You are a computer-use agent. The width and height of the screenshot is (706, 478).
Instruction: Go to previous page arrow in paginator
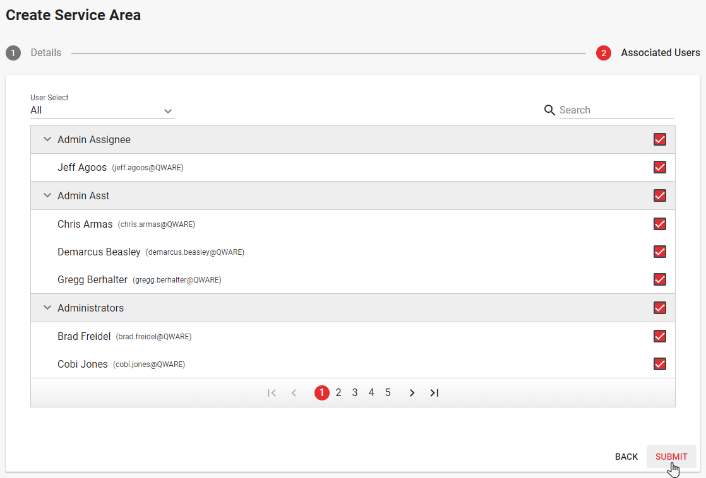pos(294,393)
